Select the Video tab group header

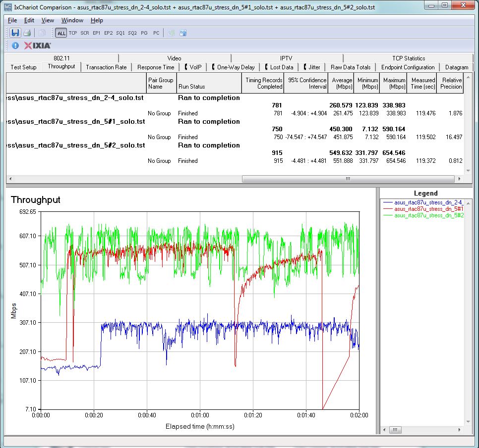pos(174,58)
